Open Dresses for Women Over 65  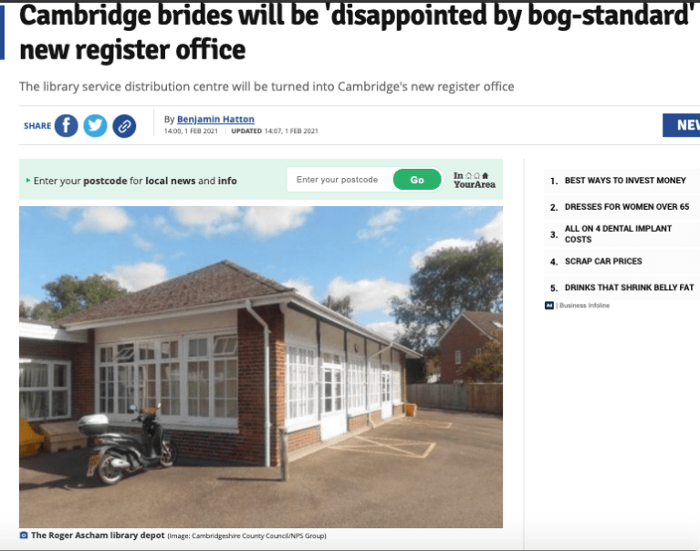click(x=627, y=206)
